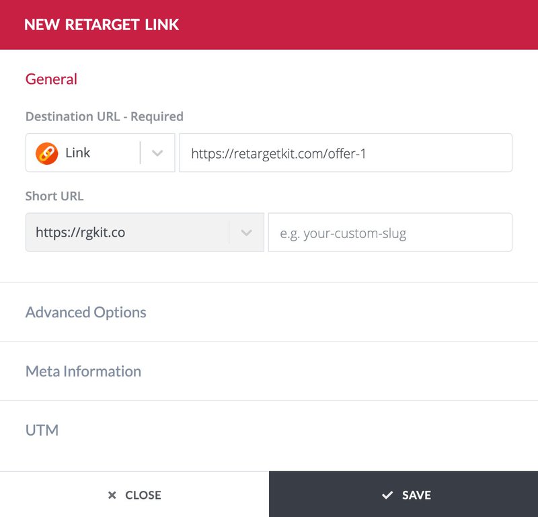Image resolution: width=538 pixels, height=517 pixels.
Task: Click the word Link in type selector
Action: click(x=78, y=153)
